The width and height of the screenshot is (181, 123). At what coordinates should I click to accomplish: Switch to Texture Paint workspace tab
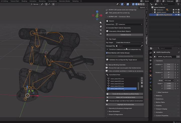click(15, 1)
